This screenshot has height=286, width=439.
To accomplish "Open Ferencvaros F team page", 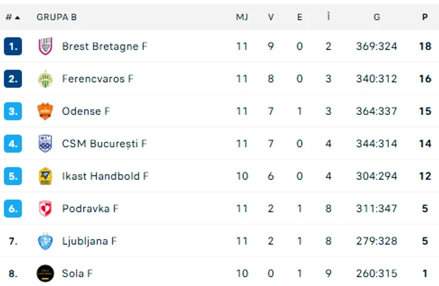I will point(98,79).
